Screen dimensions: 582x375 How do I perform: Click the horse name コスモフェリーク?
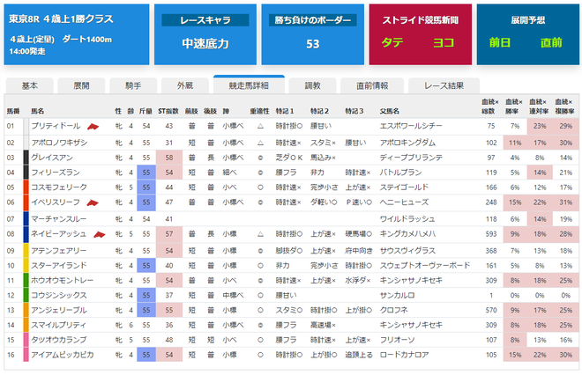[59, 187]
